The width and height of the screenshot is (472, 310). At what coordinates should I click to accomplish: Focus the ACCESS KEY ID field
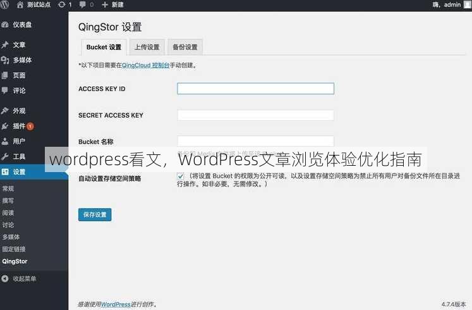[255, 89]
